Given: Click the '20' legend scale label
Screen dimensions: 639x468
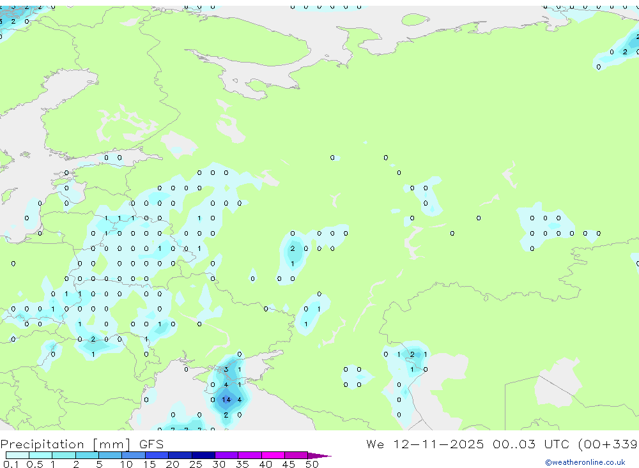Looking at the screenshot, I should (x=173, y=464).
